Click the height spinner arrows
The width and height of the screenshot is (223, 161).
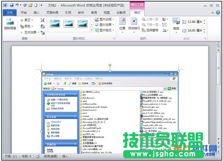[x=205, y=22]
